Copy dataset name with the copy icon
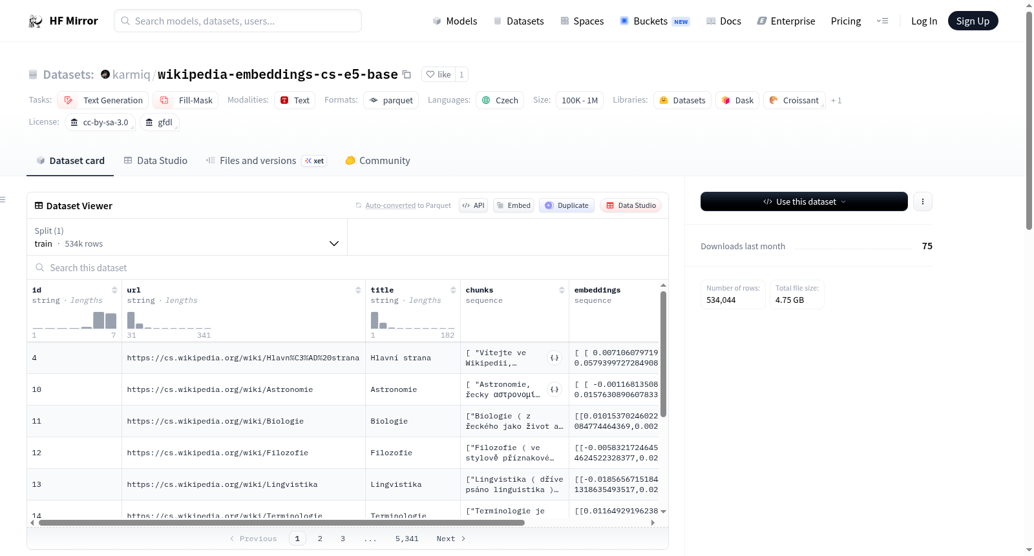The width and height of the screenshot is (1034, 556). click(406, 74)
